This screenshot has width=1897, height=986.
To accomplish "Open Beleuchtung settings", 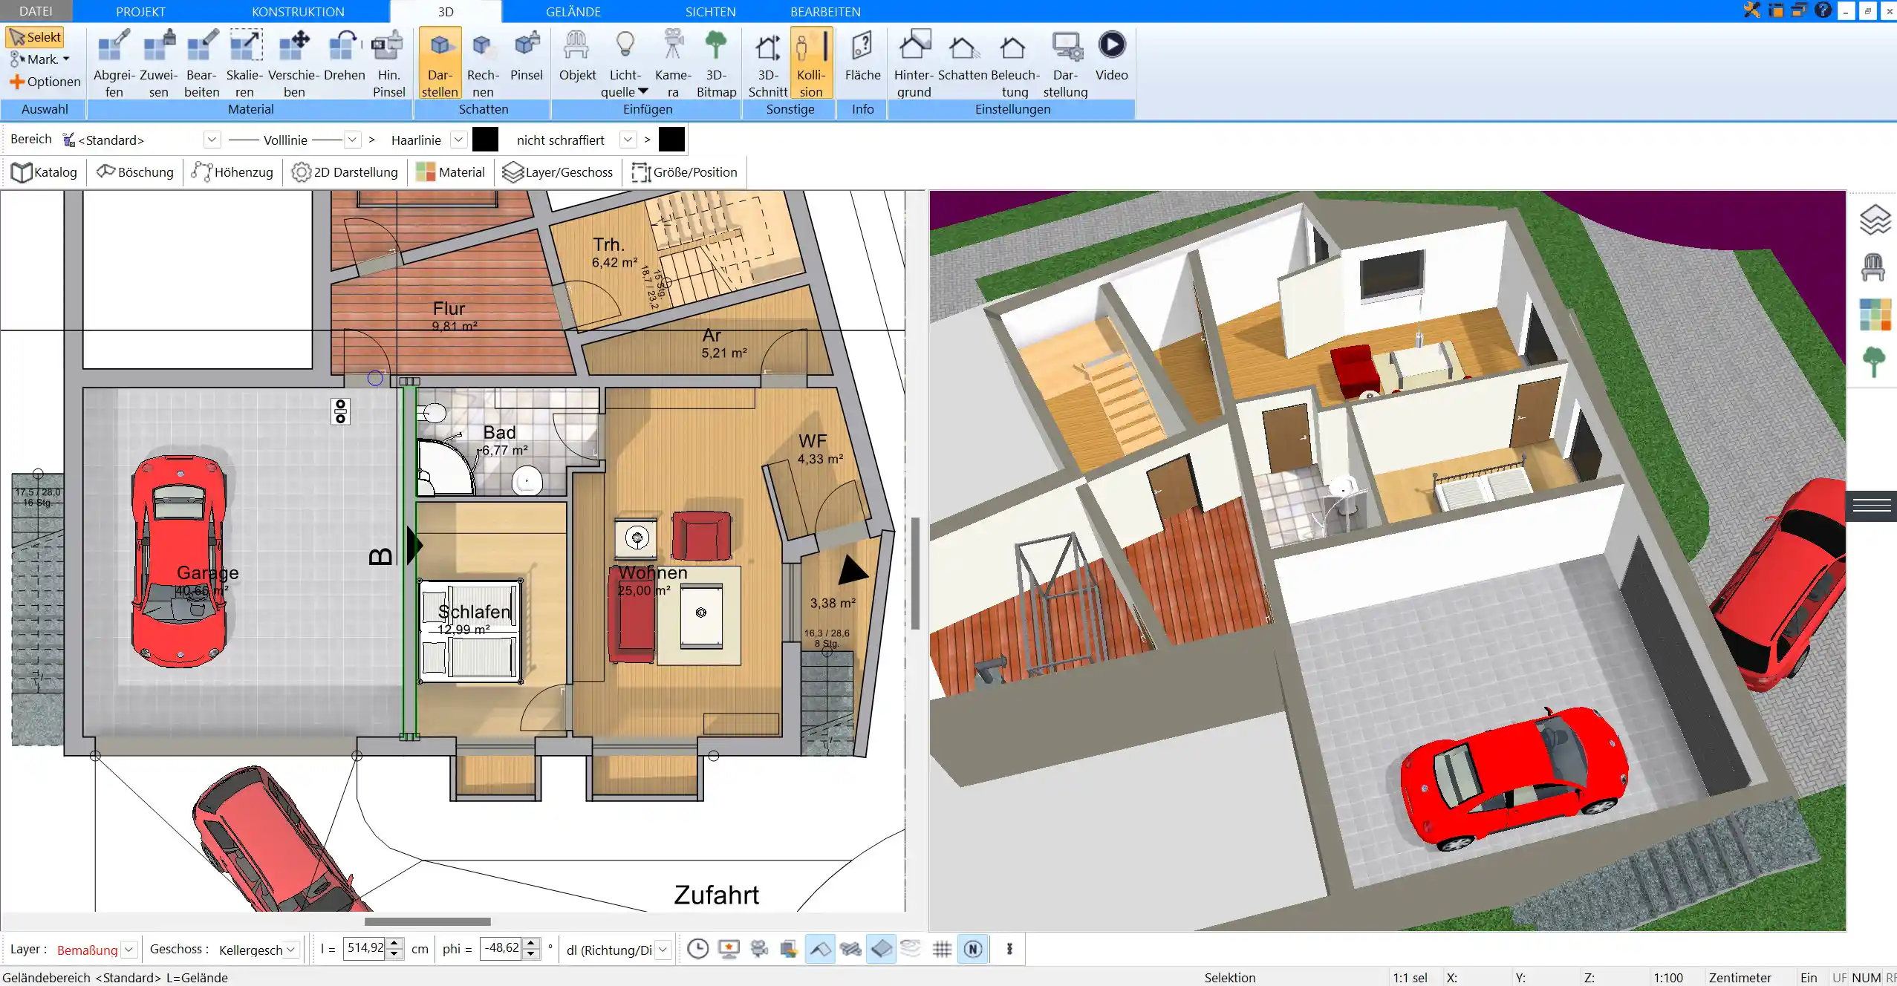I will pyautogui.click(x=1015, y=63).
